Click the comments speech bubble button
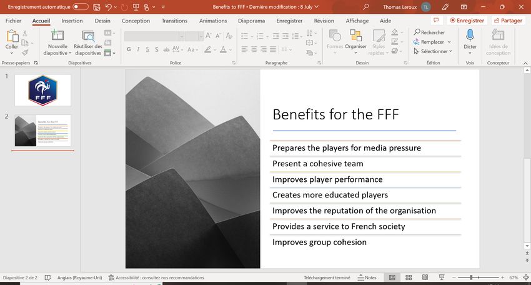This screenshot has height=285, width=531. tap(436, 21)
